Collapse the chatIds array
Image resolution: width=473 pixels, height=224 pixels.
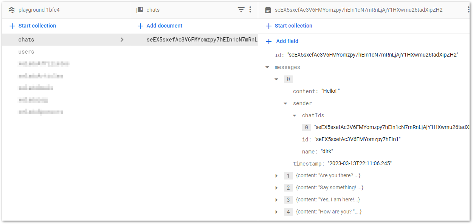[x=295, y=115]
